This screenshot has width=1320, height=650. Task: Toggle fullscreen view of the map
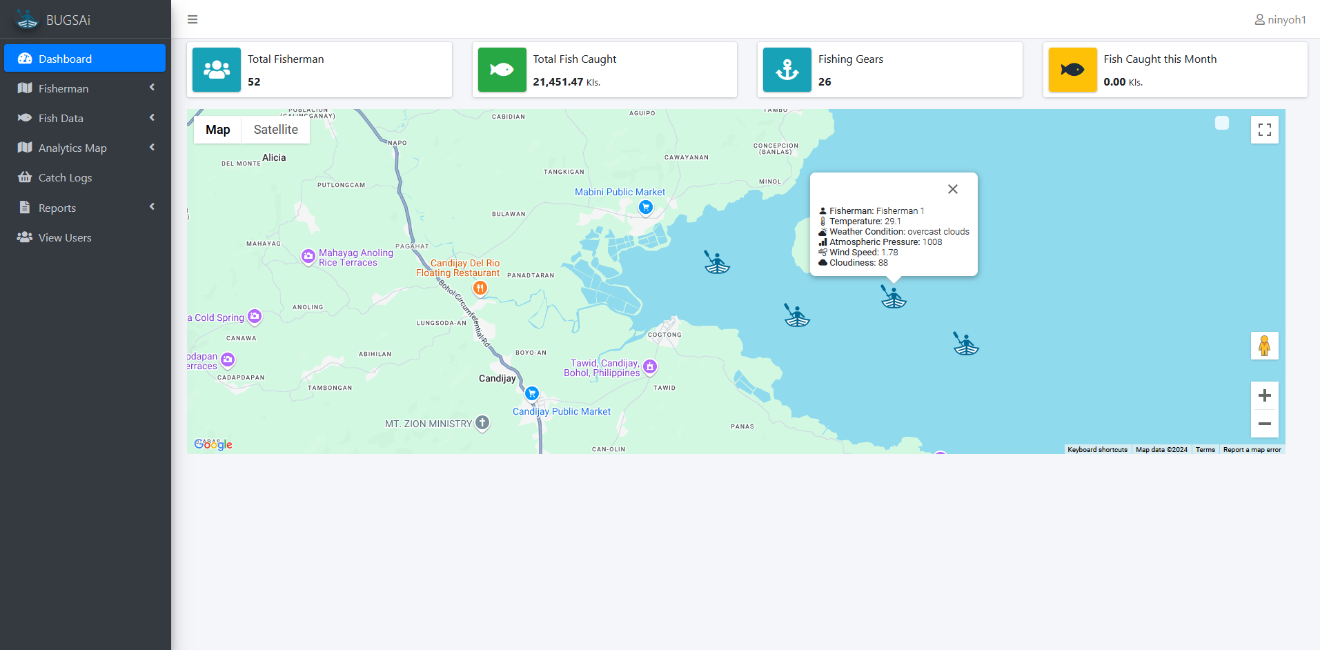tap(1264, 129)
